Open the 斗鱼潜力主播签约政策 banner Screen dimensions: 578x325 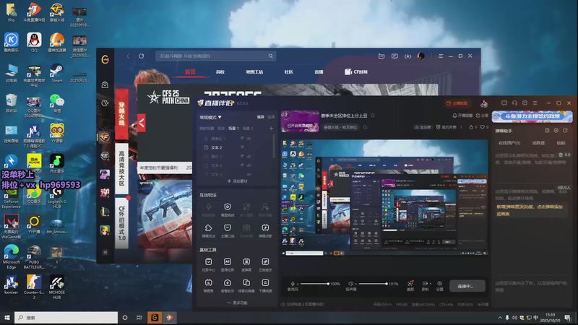coord(532,116)
